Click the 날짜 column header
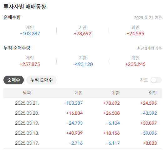This screenshot has width=164, height=150. (x=27, y=93)
